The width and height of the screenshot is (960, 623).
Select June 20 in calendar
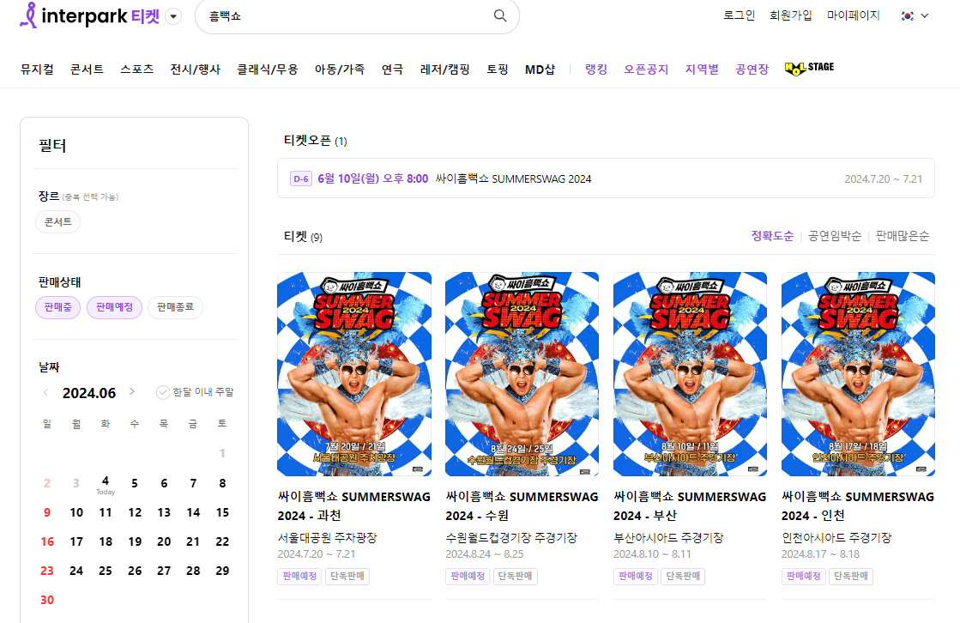[164, 542]
